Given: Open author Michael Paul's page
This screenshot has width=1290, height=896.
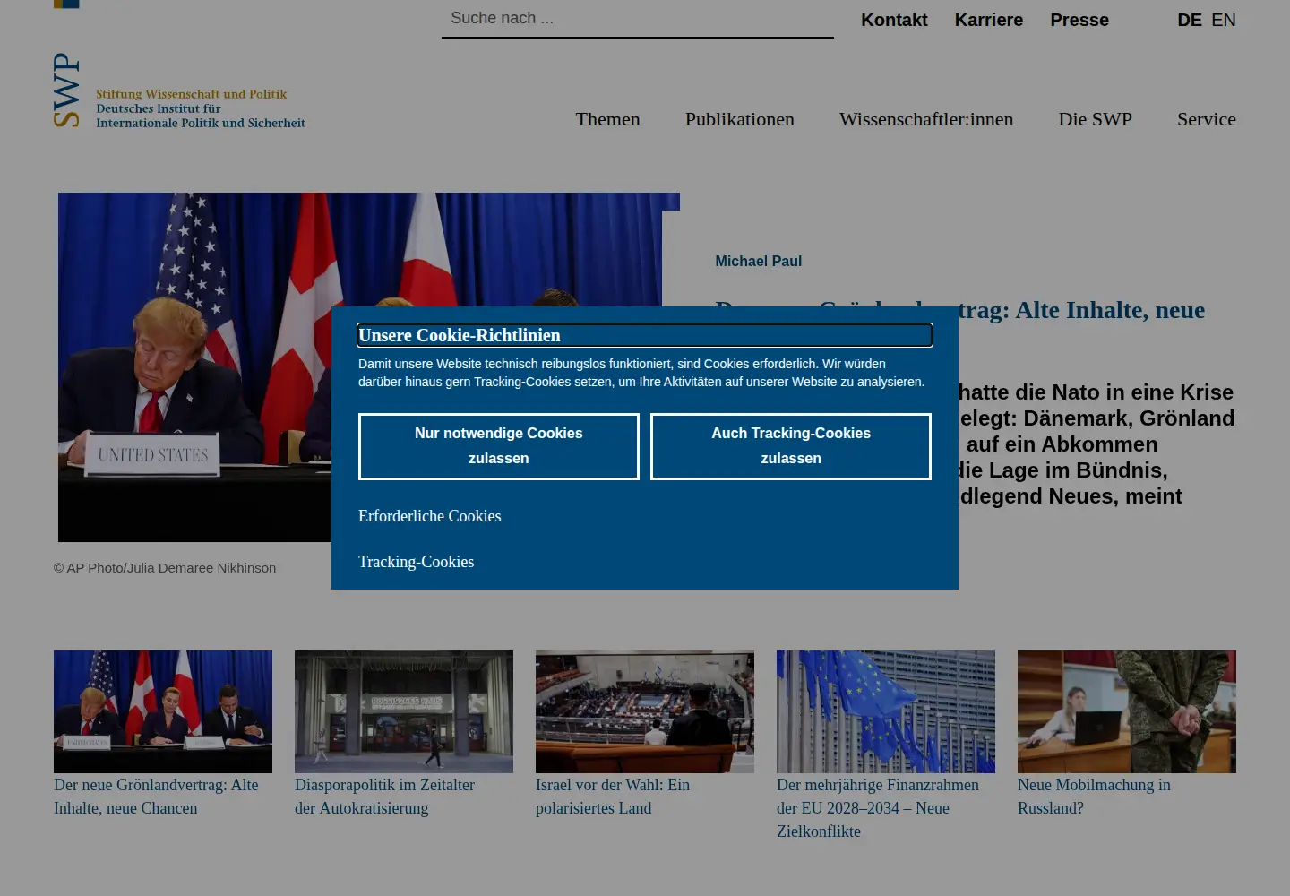Looking at the screenshot, I should (758, 261).
